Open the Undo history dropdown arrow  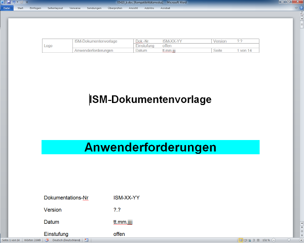tap(17, 3)
